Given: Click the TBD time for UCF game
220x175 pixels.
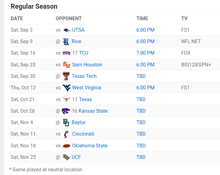Looking at the screenshot, I should [141, 157].
